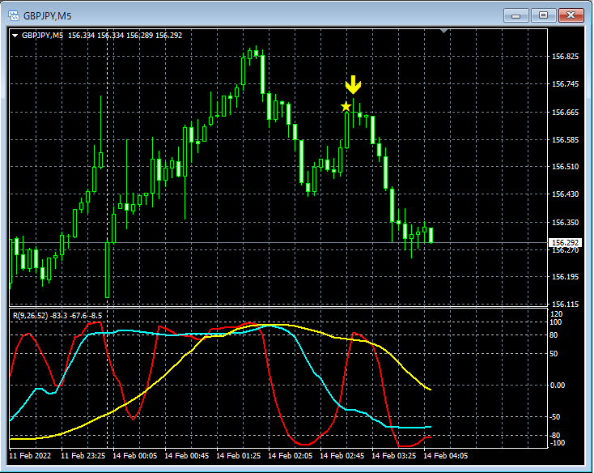
Task: Click the 14 Feb 01:25 time label
Action: point(238,455)
